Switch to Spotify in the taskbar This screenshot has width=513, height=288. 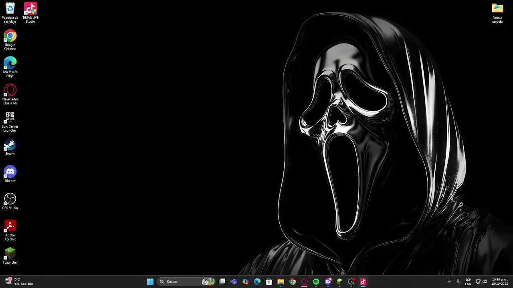click(316, 282)
